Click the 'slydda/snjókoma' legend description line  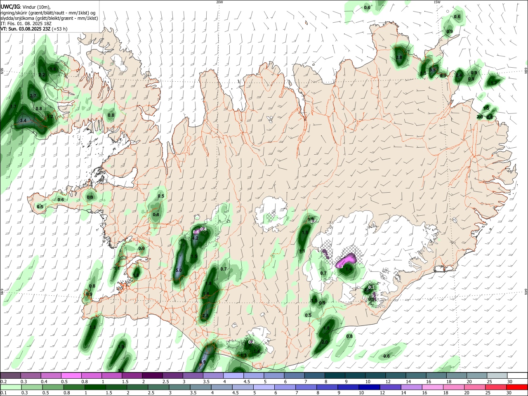pos(49,18)
